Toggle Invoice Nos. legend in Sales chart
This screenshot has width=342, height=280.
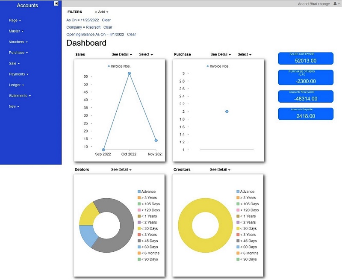(x=119, y=66)
